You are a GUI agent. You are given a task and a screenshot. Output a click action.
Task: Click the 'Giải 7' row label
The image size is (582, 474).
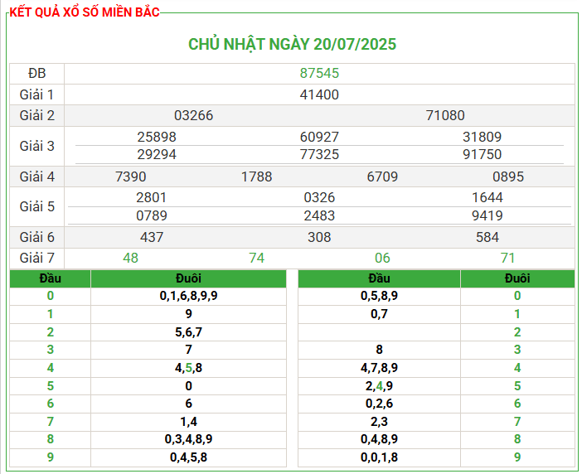click(x=36, y=258)
